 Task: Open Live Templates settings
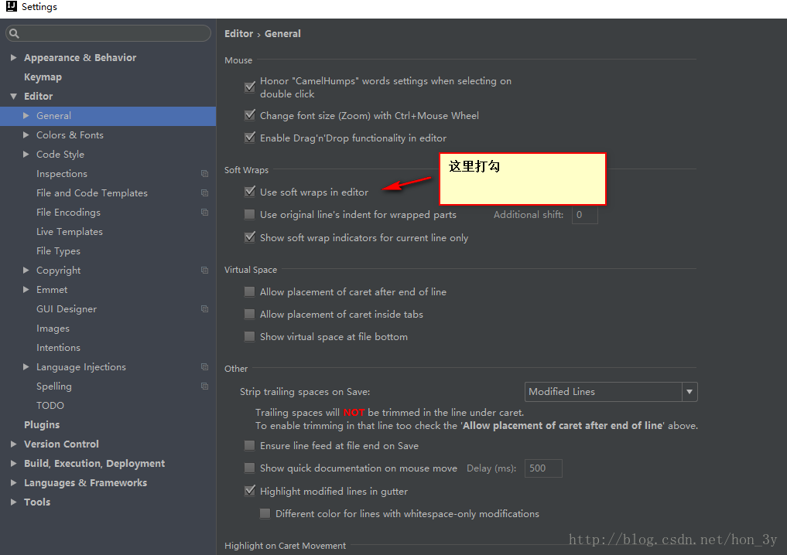point(70,232)
